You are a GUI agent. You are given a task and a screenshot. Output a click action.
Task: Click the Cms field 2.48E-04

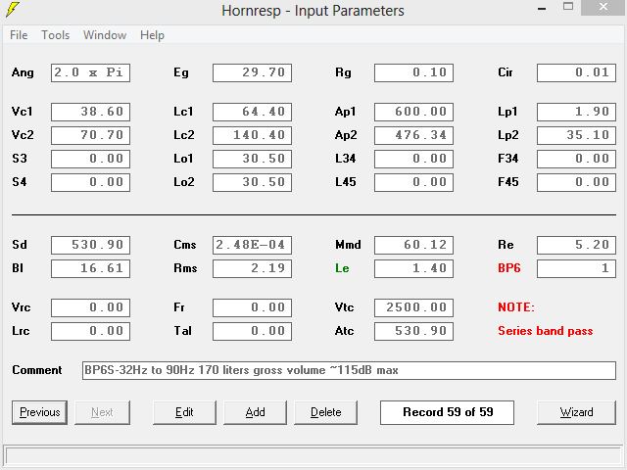[x=253, y=245]
